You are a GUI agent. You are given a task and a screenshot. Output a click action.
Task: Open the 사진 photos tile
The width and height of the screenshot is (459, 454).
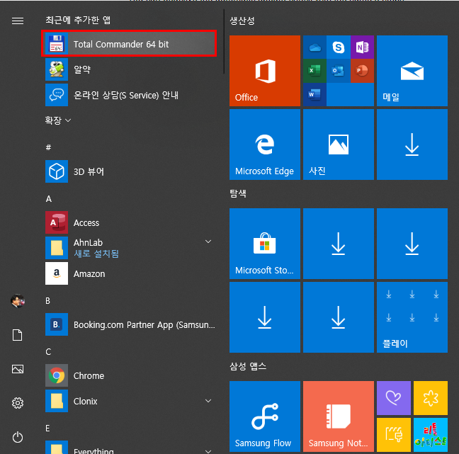tap(339, 144)
